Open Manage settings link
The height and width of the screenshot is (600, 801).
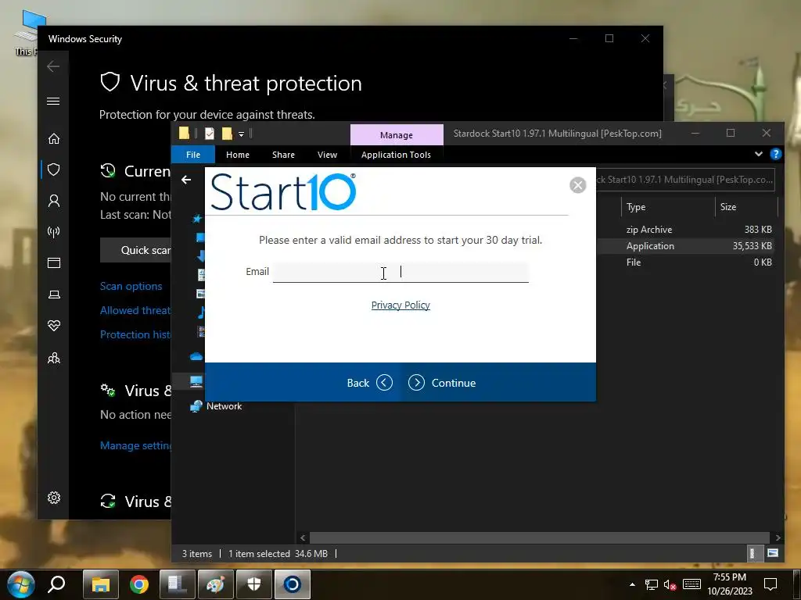point(136,445)
